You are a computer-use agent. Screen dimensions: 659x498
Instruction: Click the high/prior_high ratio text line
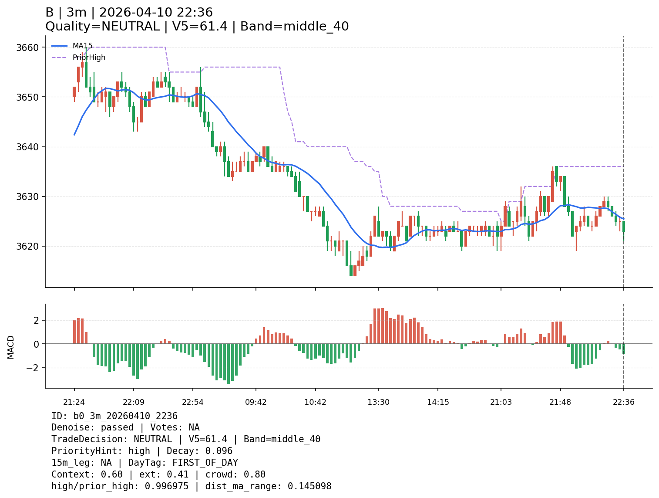[x=191, y=486]
